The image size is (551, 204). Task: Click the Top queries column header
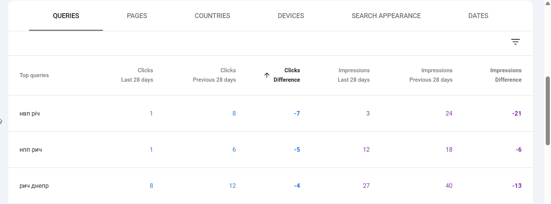click(34, 75)
